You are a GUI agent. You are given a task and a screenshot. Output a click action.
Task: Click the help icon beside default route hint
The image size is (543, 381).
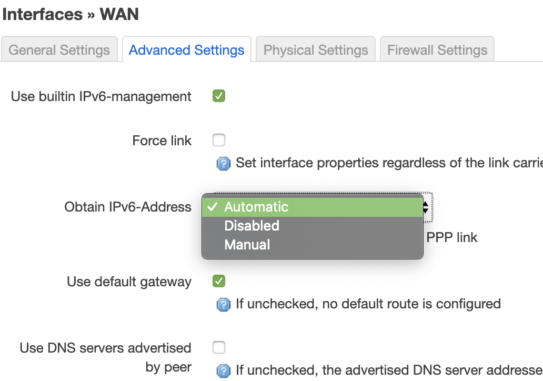tap(224, 305)
